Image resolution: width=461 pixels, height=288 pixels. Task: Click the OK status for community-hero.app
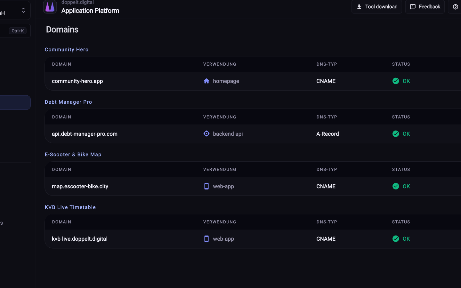point(406,81)
